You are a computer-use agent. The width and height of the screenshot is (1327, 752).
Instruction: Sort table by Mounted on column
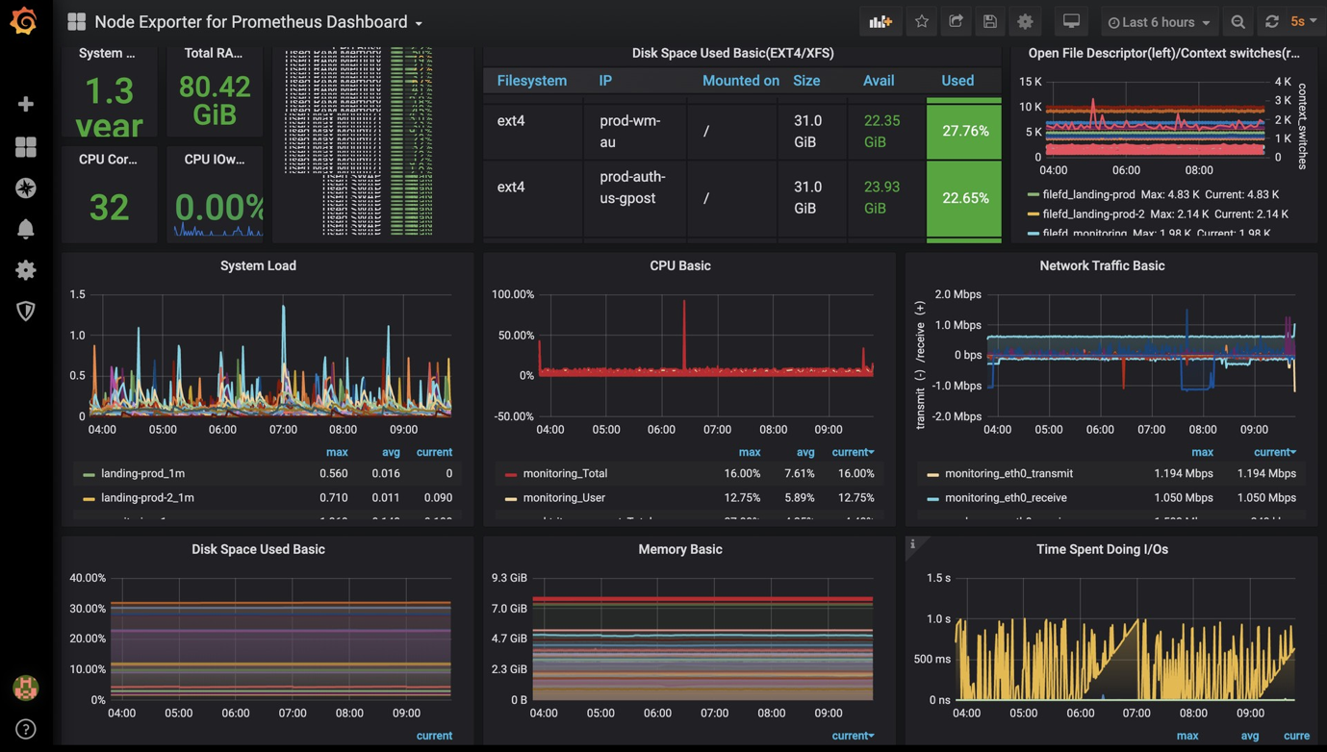tap(740, 81)
